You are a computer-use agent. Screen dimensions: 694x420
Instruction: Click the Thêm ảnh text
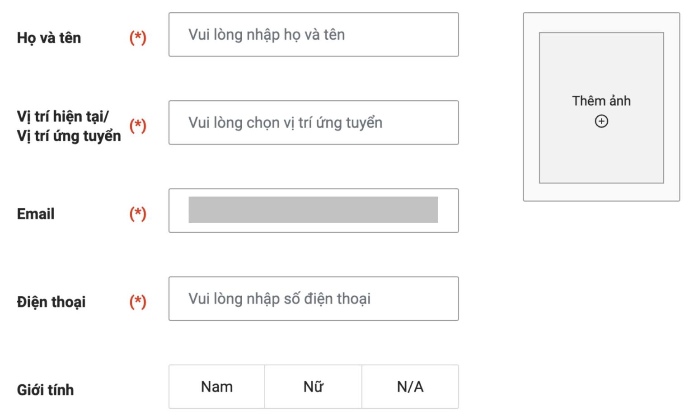601,101
